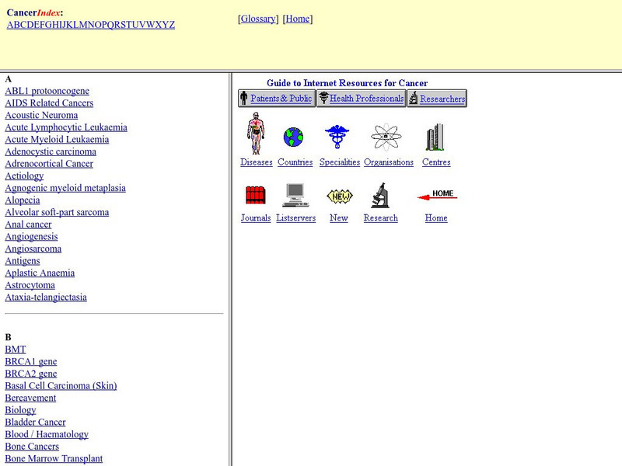622x466 pixels.
Task: Open the Angiogenesis entry
Action: pyautogui.click(x=31, y=237)
